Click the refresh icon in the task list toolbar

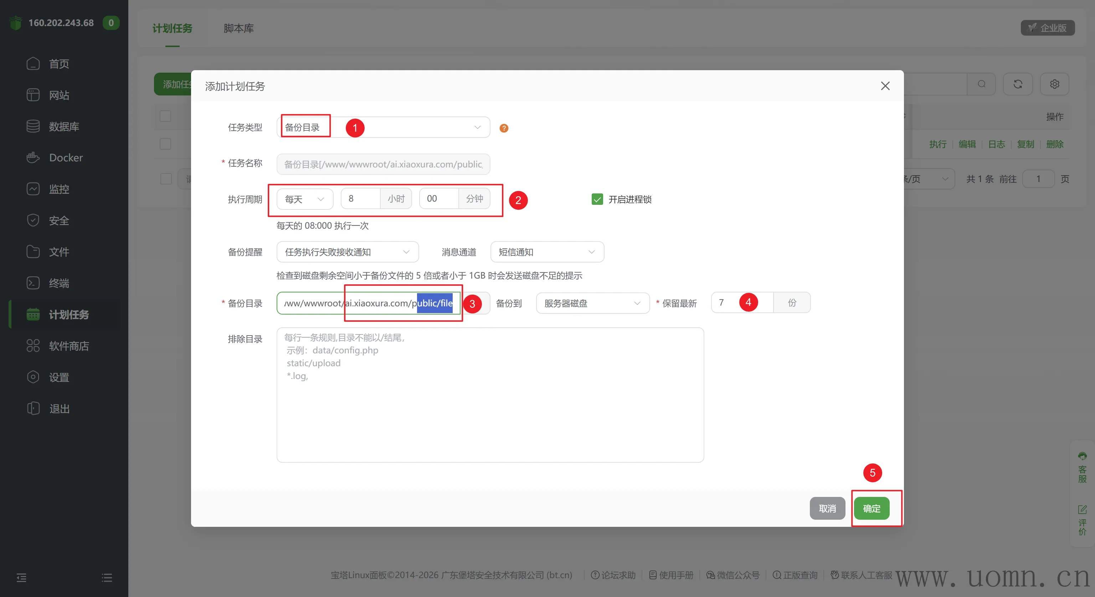tap(1018, 84)
